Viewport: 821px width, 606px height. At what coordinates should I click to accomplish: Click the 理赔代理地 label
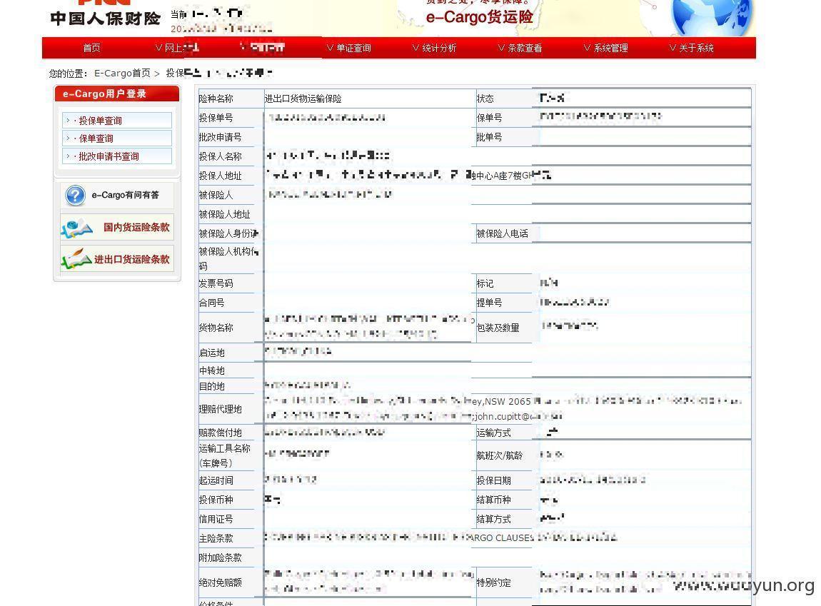coord(221,409)
